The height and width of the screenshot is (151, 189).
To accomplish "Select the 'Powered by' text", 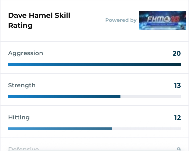I will 121,20.
